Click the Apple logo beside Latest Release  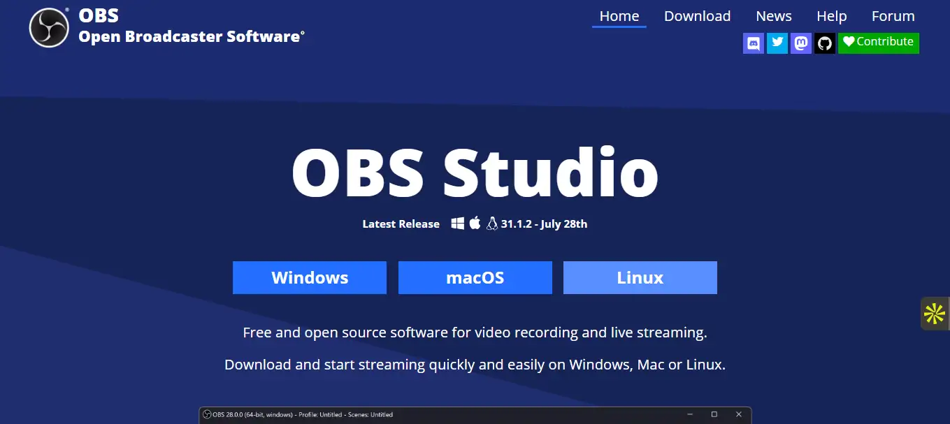[475, 224]
